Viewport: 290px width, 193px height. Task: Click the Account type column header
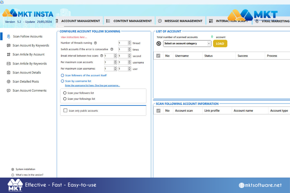click(x=279, y=111)
